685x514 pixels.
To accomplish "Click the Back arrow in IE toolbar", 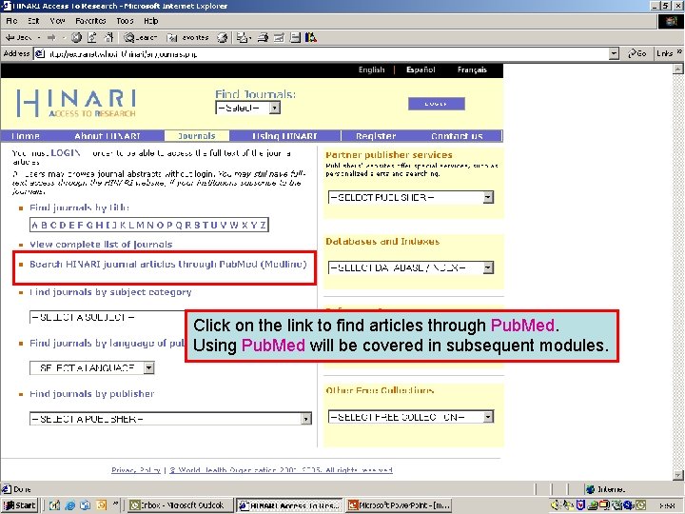I will pyautogui.click(x=18, y=38).
